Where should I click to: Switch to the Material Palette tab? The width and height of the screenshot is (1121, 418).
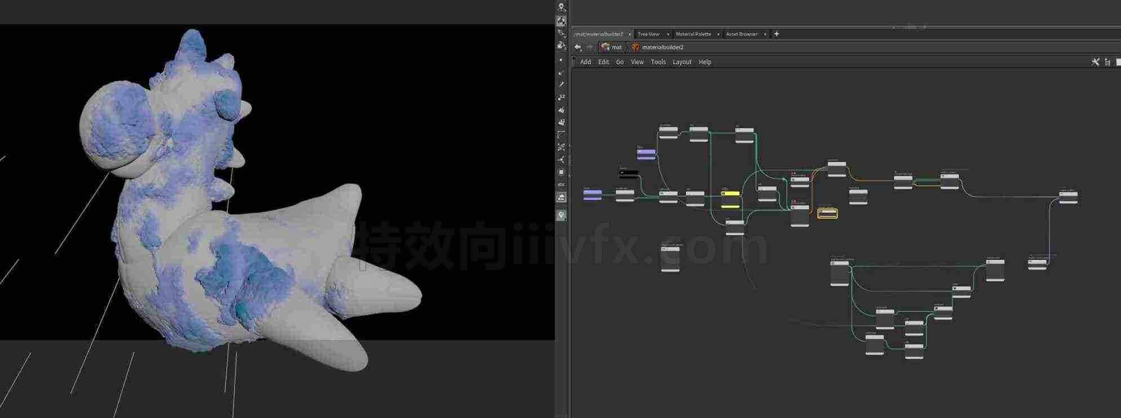coord(693,34)
